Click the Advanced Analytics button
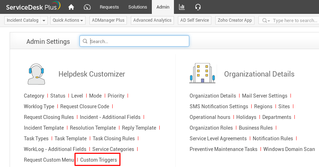This screenshot has width=319, height=167. click(x=152, y=20)
